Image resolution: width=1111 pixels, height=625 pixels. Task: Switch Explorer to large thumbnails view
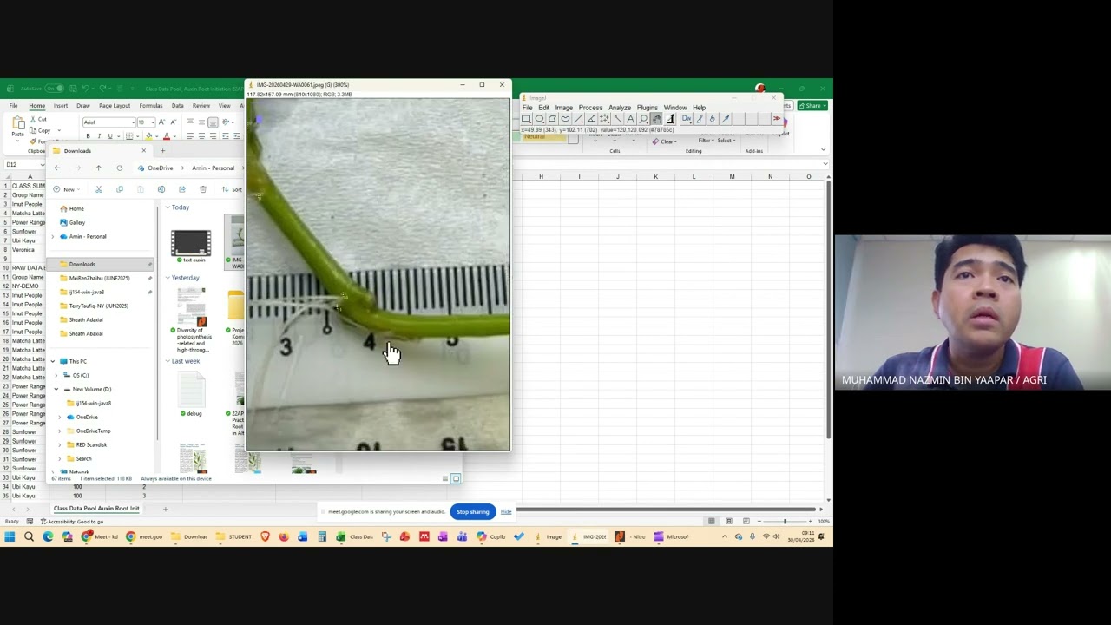tap(456, 478)
